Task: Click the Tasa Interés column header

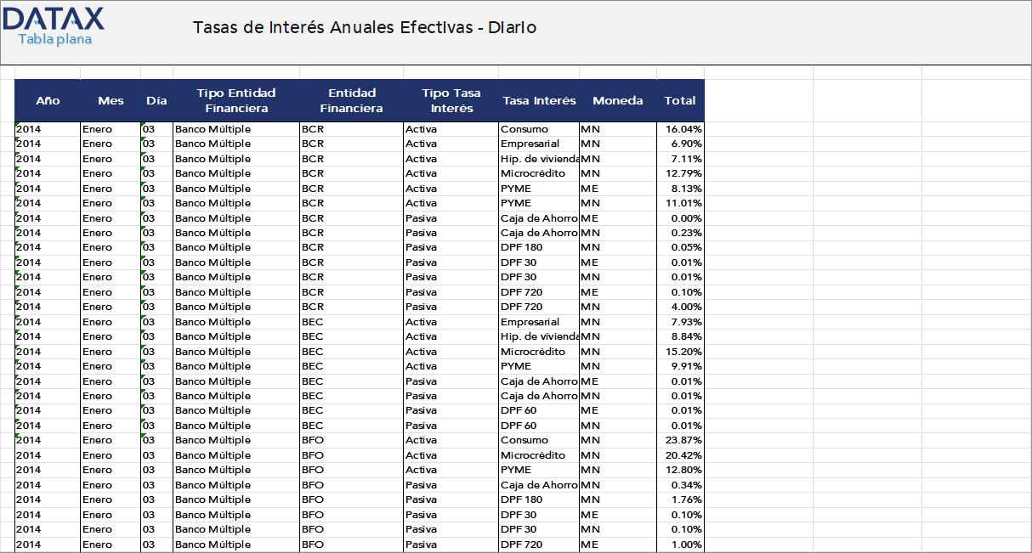Action: 539,100
